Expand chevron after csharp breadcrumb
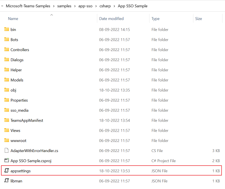The height and width of the screenshot is (189, 225). tap(114, 6)
